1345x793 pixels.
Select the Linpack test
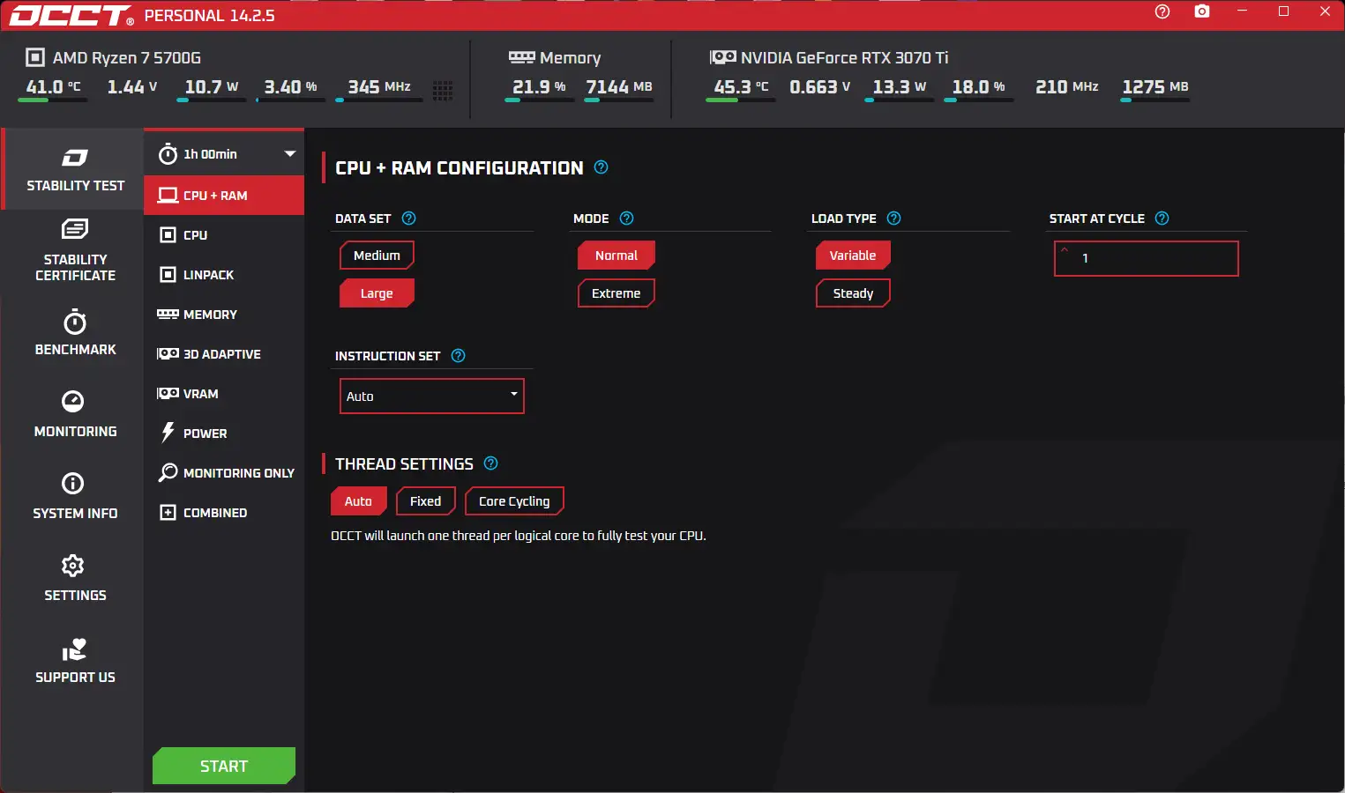[208, 275]
